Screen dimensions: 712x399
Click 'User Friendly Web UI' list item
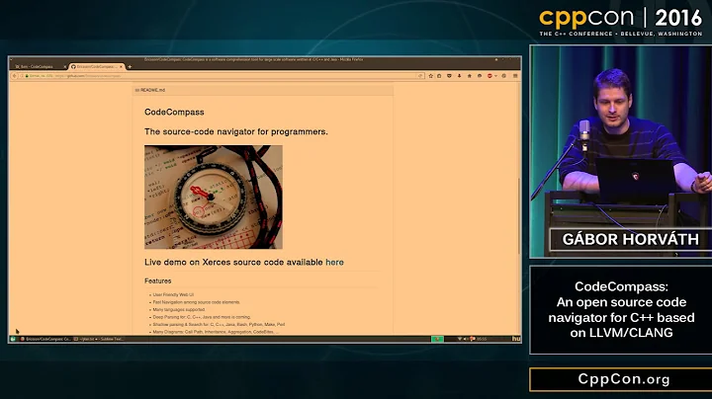[173, 294]
